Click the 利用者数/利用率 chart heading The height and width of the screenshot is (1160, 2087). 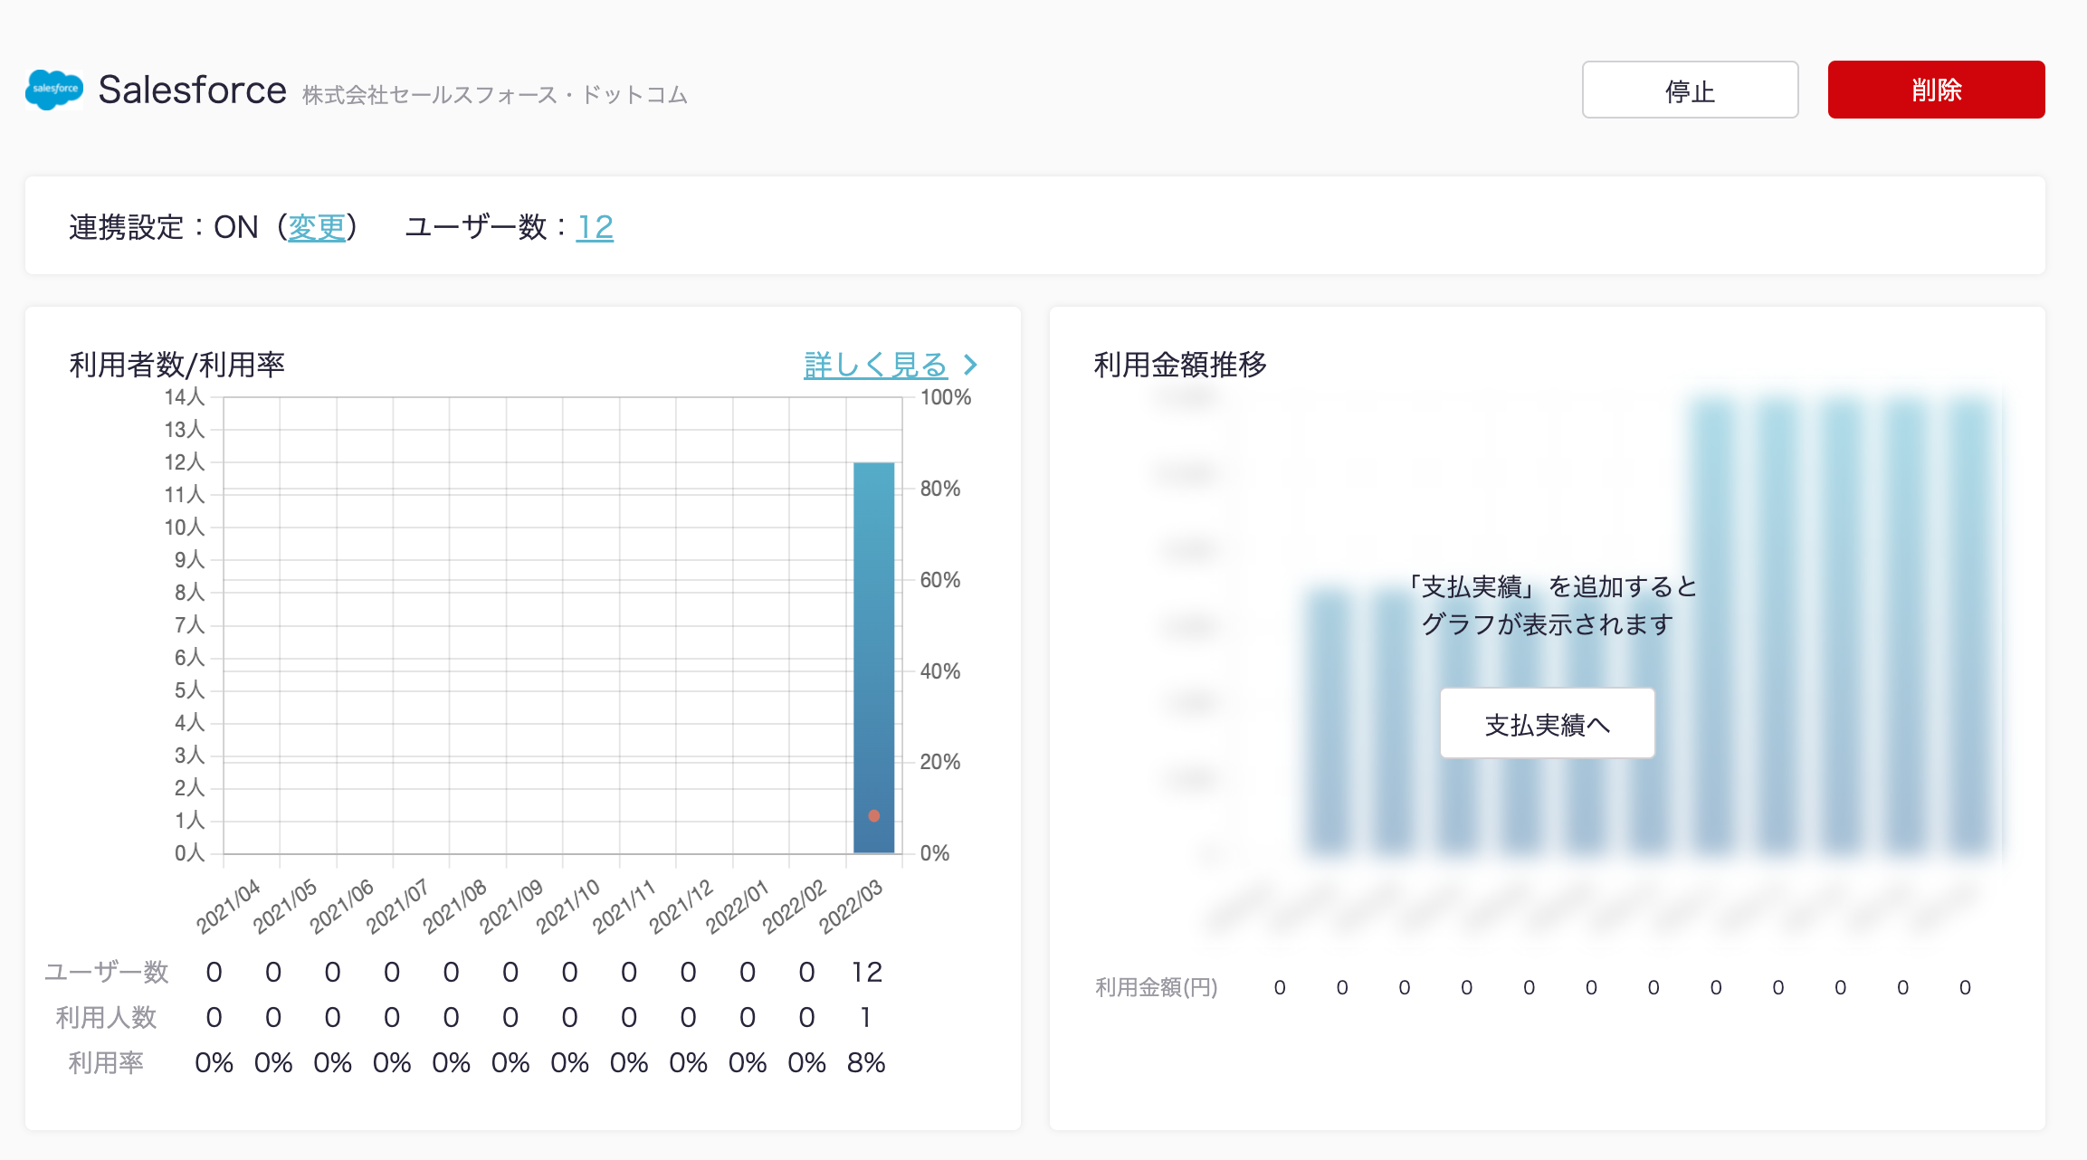[x=176, y=365]
